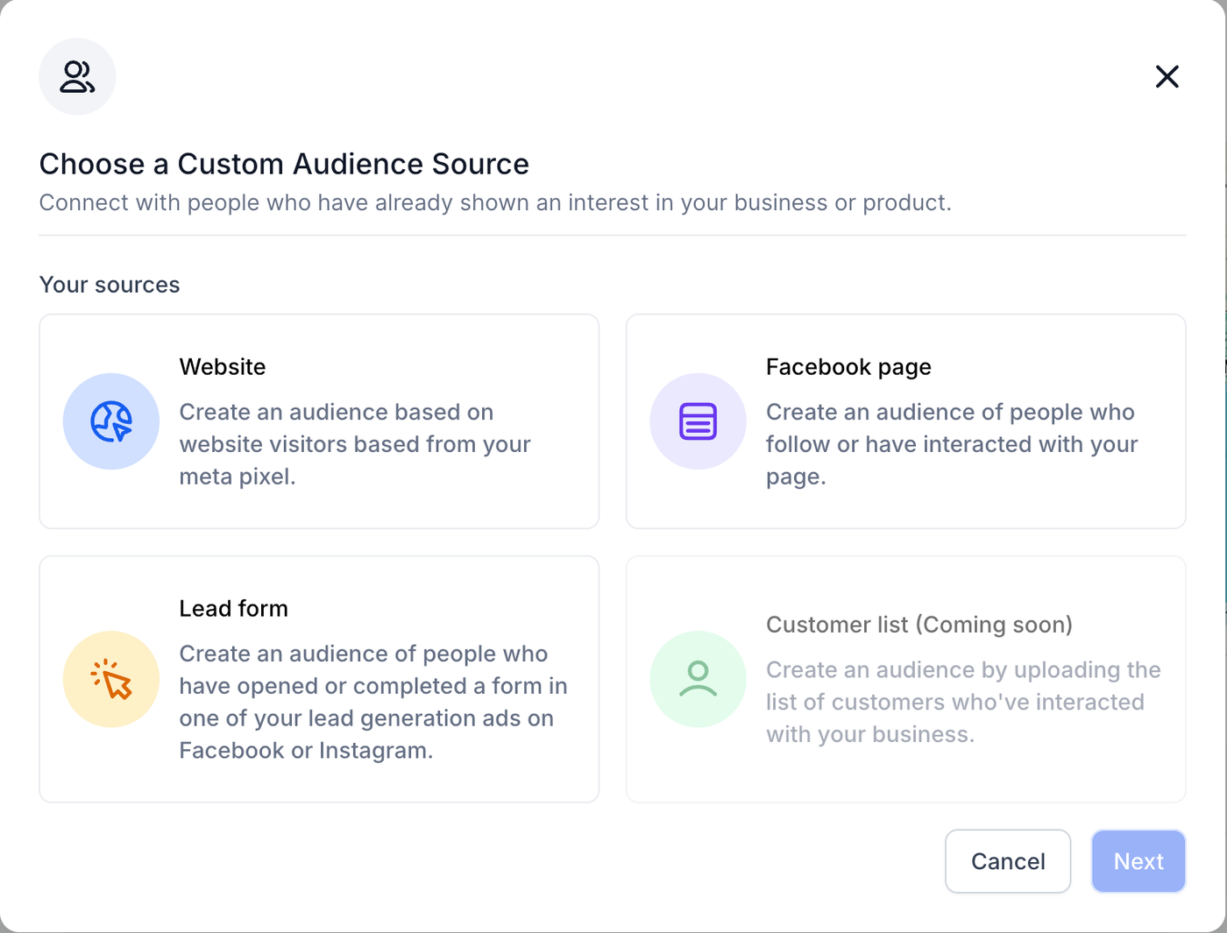Click the purple Facebook page list icon
Viewport: 1227px width, 933px height.
(x=698, y=421)
